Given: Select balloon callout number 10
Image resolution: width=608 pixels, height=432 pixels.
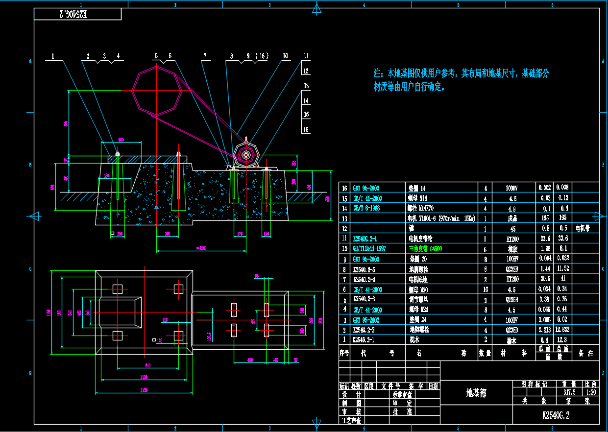Looking at the screenshot, I should pos(285,56).
